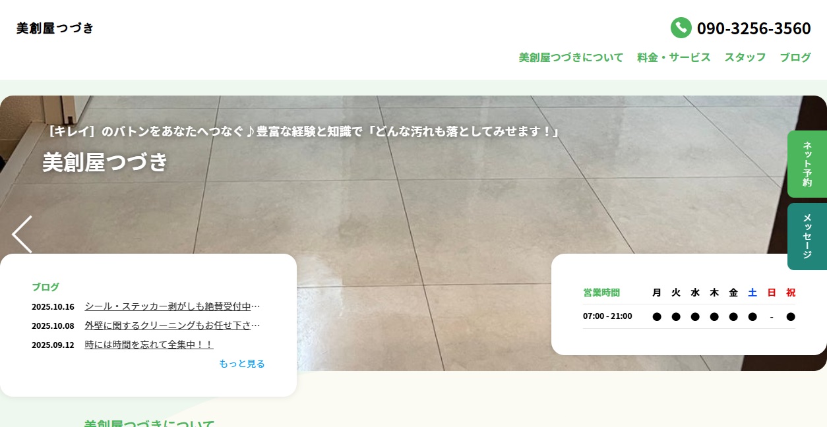Click the Wednesday 水 business-hours dot

coord(694,316)
